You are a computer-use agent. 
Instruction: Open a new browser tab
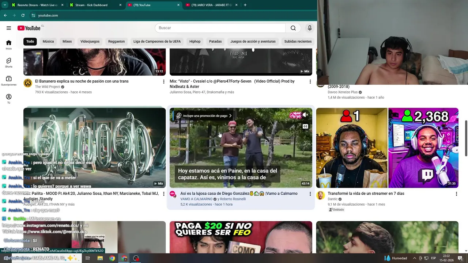[245, 5]
